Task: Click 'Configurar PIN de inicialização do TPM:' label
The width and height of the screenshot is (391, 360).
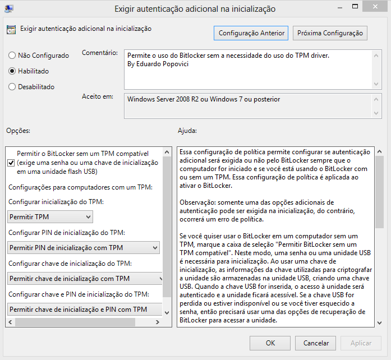Action: click(x=67, y=233)
